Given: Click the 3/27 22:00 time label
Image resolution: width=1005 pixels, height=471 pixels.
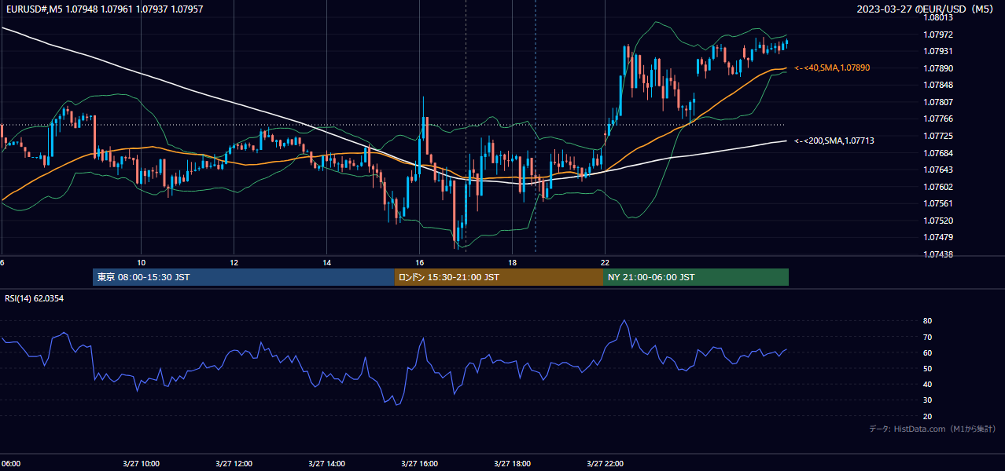Looking at the screenshot, I should (x=605, y=463).
